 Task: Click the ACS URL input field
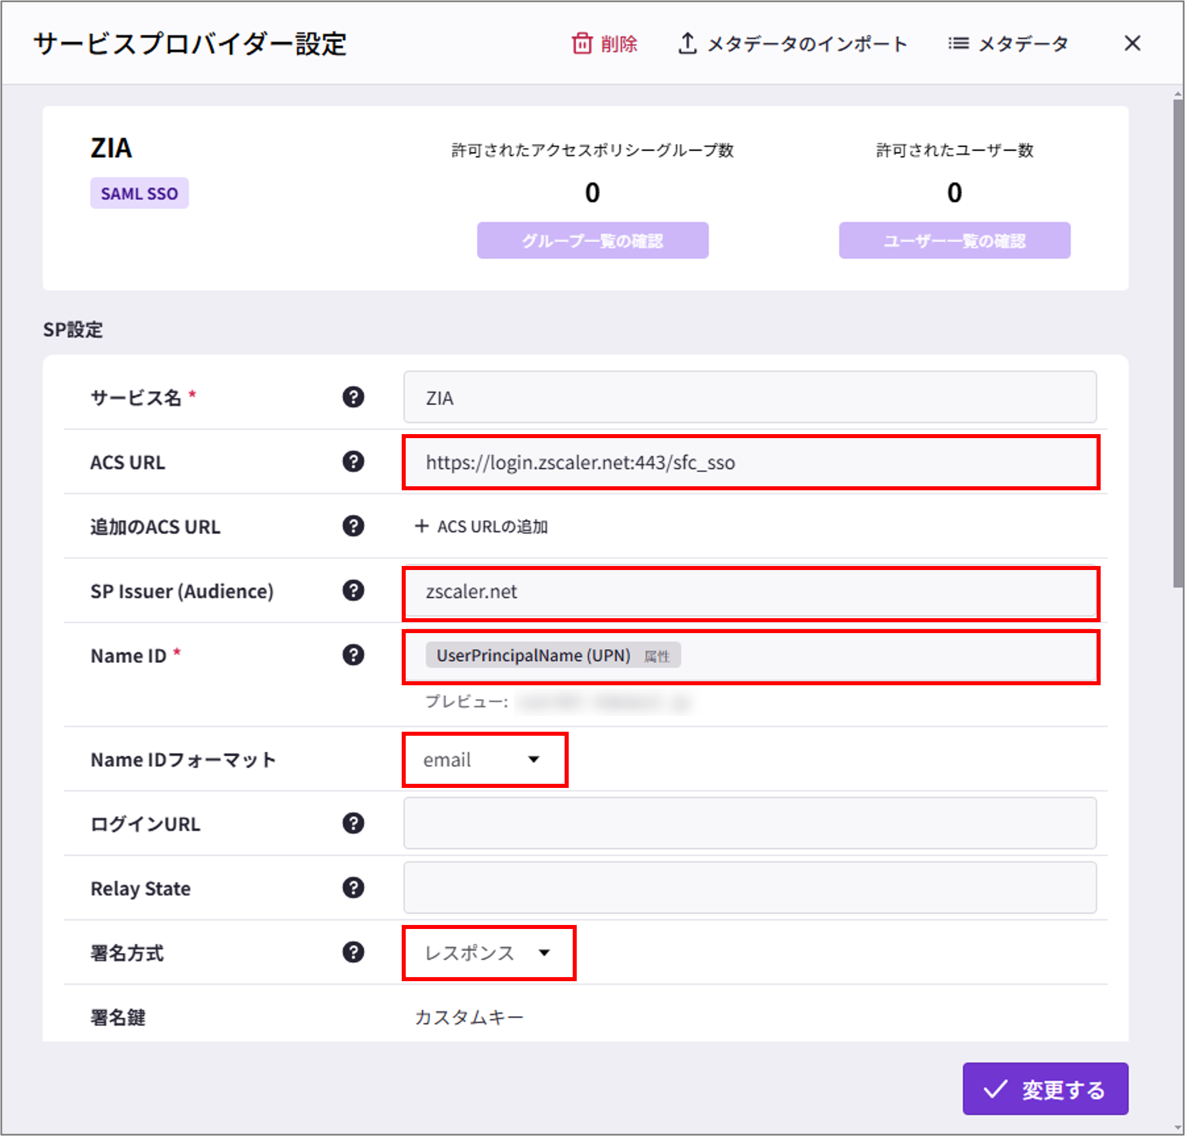(750, 462)
